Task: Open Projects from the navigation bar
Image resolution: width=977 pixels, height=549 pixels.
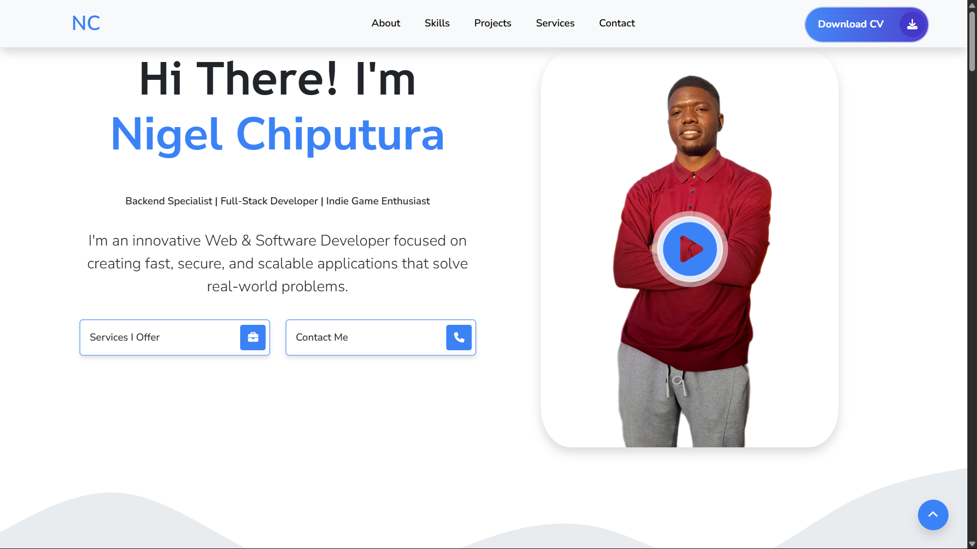Action: pyautogui.click(x=493, y=23)
